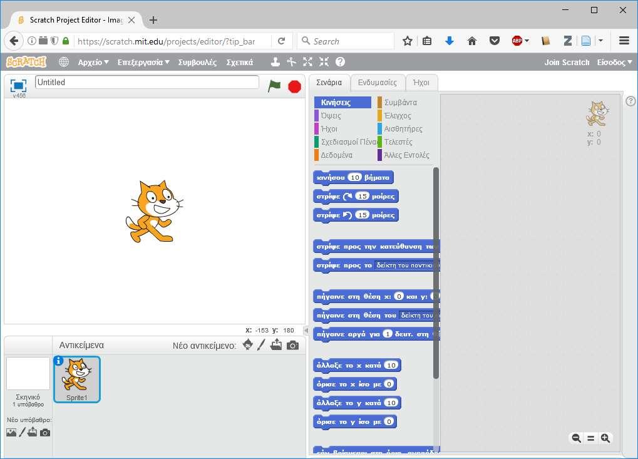Click the Firefox search field

point(346,41)
